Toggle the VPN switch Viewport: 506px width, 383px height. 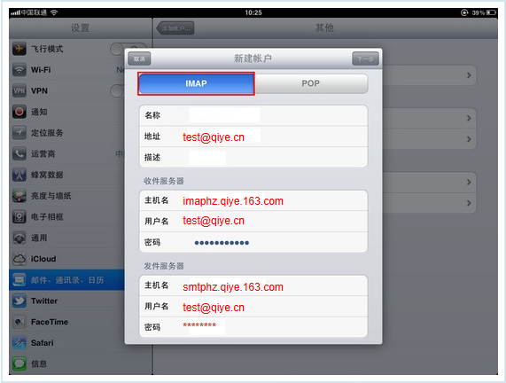click(118, 90)
